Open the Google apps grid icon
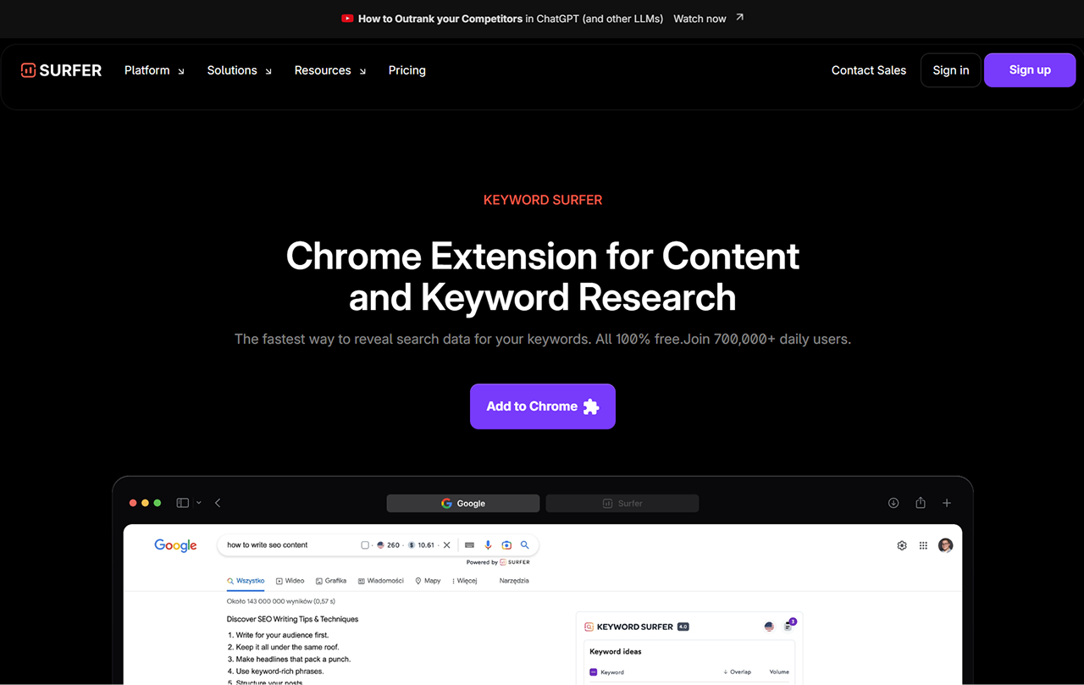Image resolution: width=1084 pixels, height=685 pixels. coord(923,545)
